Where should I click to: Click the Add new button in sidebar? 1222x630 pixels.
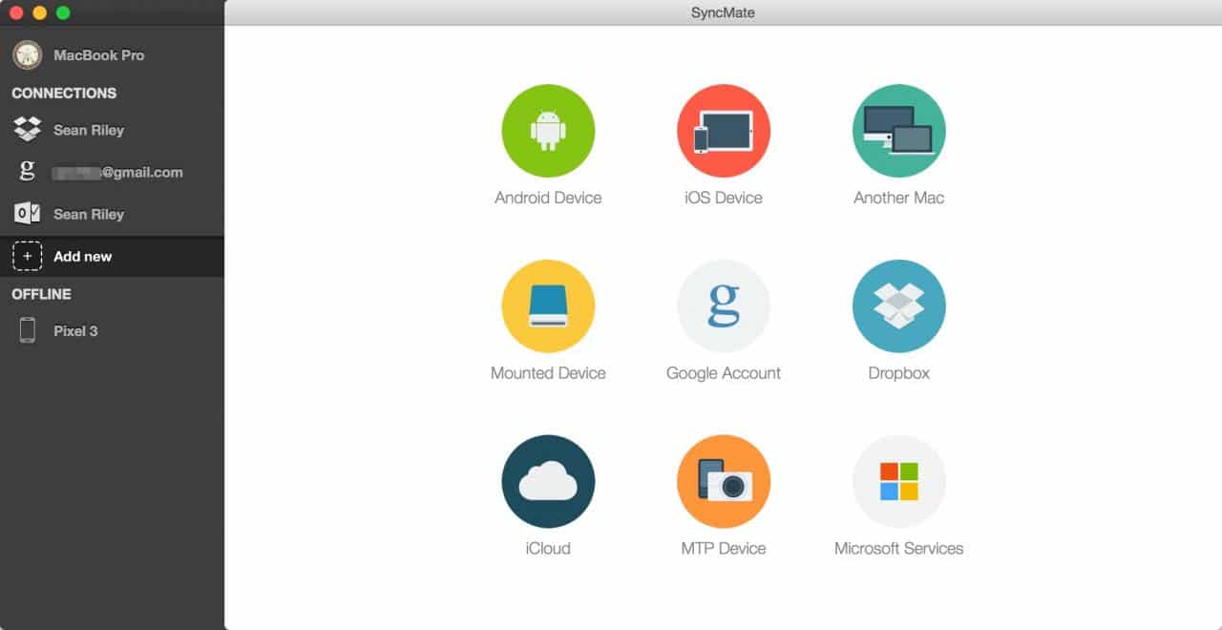(82, 257)
